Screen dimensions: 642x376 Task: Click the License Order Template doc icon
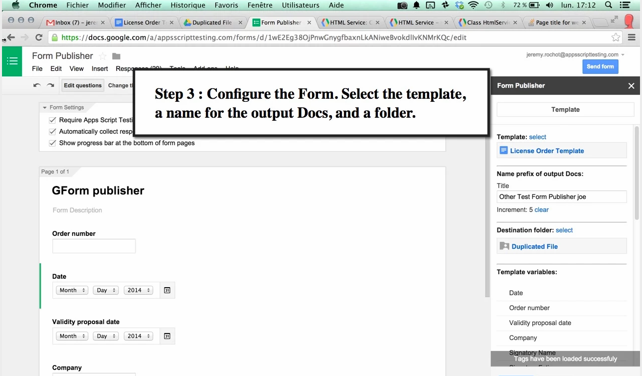click(x=504, y=151)
